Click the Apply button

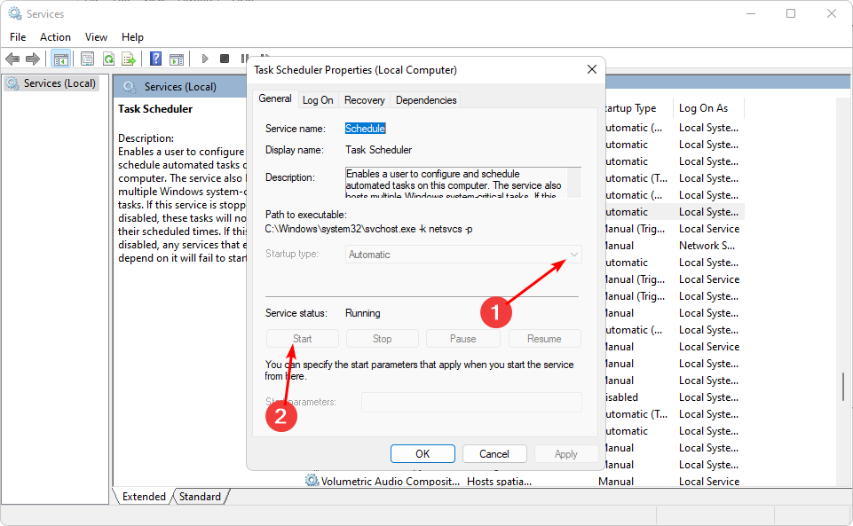coord(565,454)
